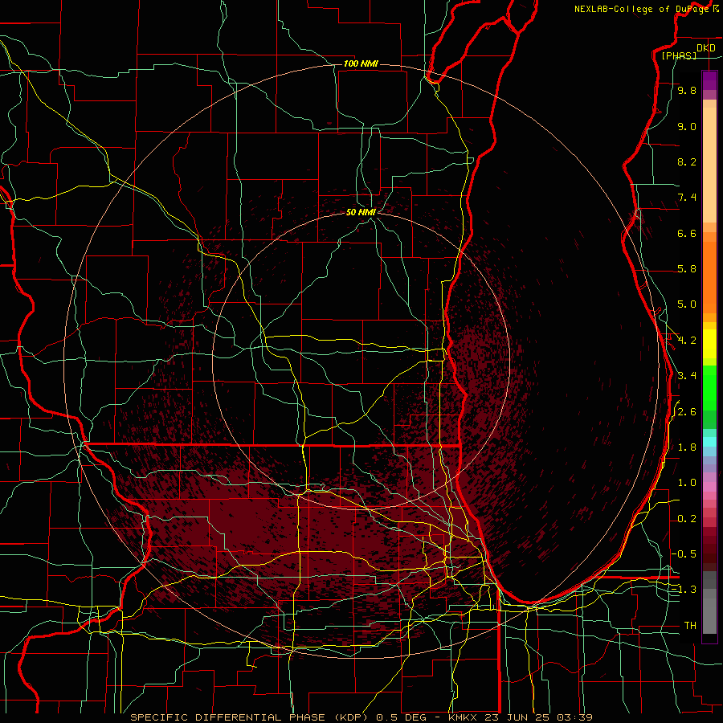Screen dimensions: 723x723
Task: Pick the yellow band on the color scale
Action: 709,344
